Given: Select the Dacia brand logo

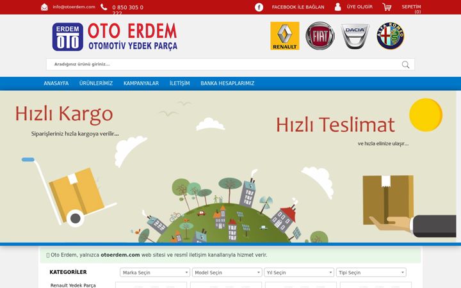Looking at the screenshot, I should 355,36.
